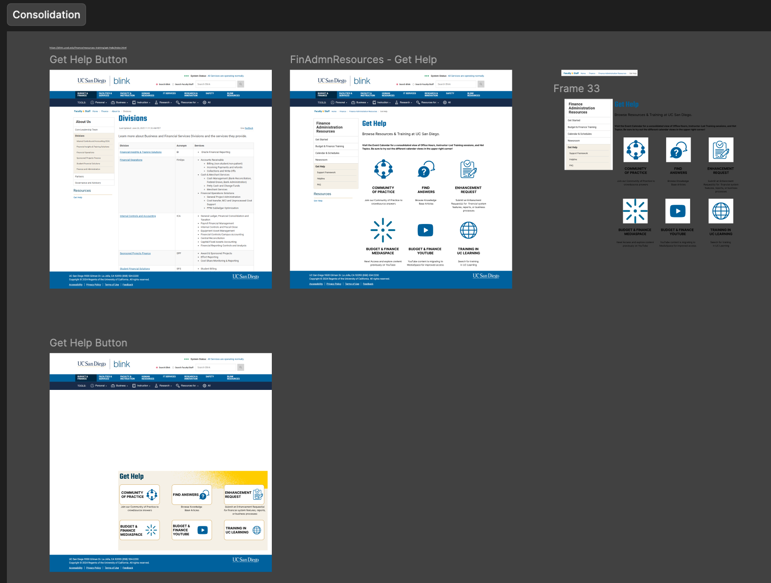Image resolution: width=771 pixels, height=583 pixels.
Task: Open Safety nav tab in Get Help panel frame
Action: [210, 376]
